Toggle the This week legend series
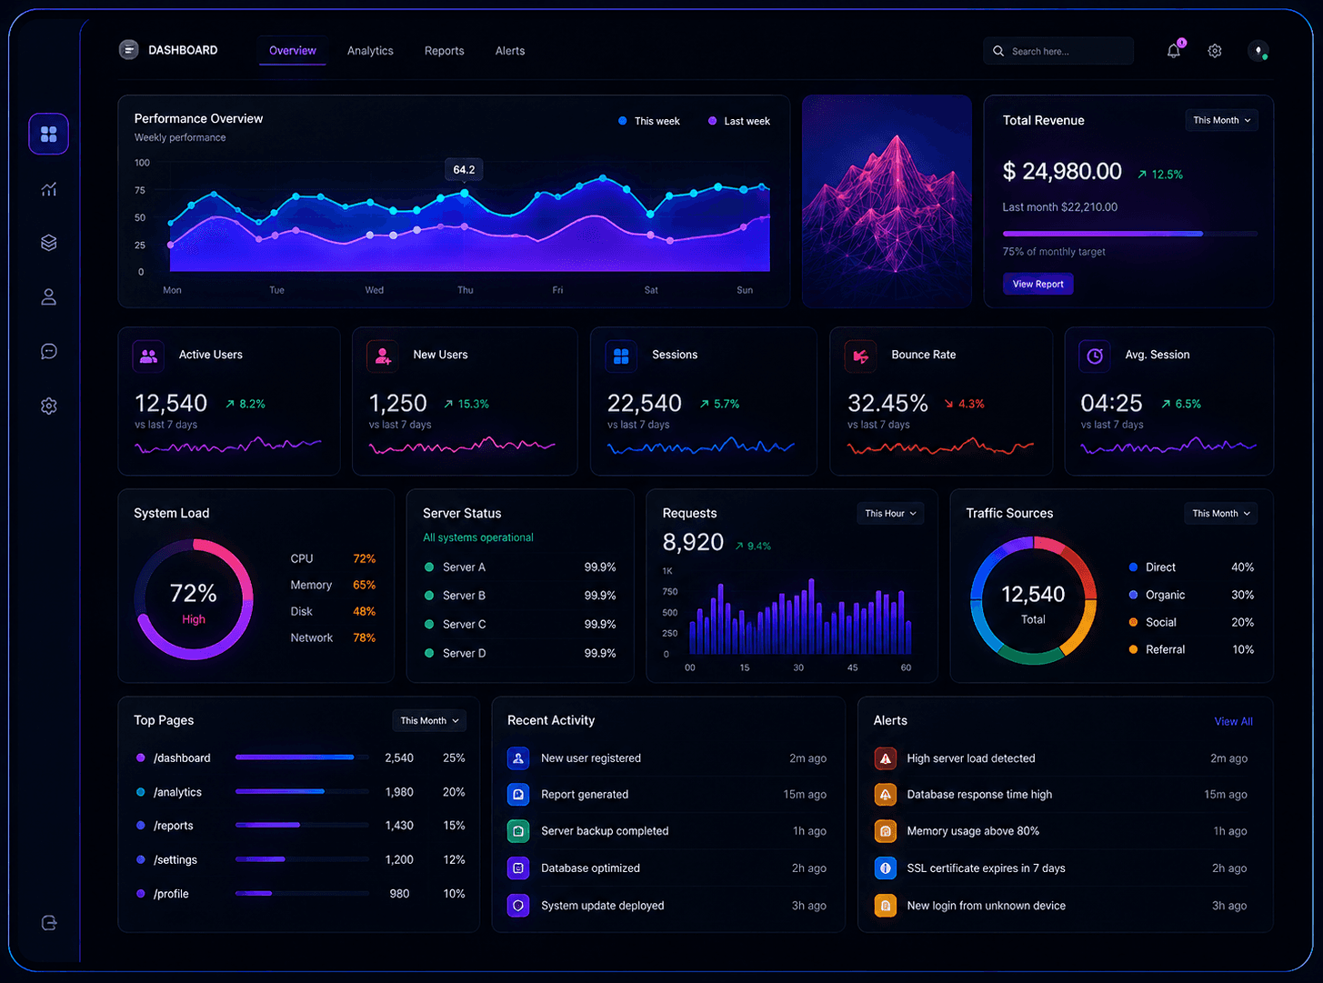Screen dimensions: 1323x983 pyautogui.click(x=649, y=121)
